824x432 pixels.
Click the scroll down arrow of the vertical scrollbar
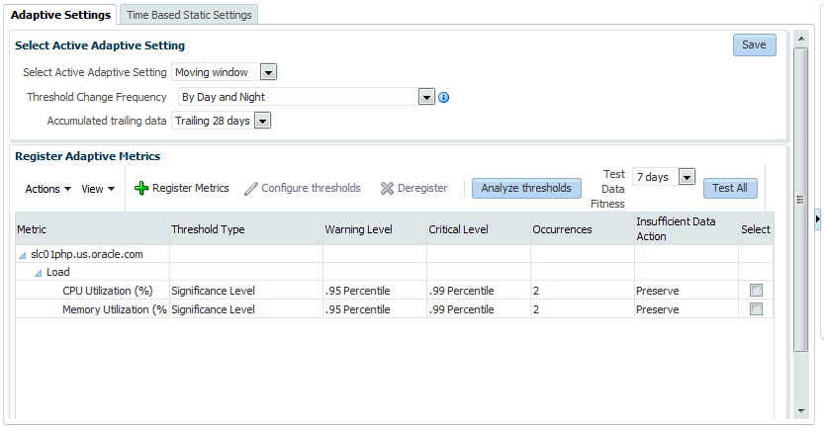coord(801,411)
